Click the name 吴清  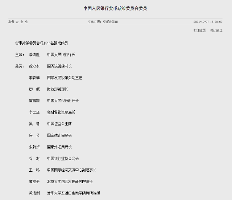(34, 124)
